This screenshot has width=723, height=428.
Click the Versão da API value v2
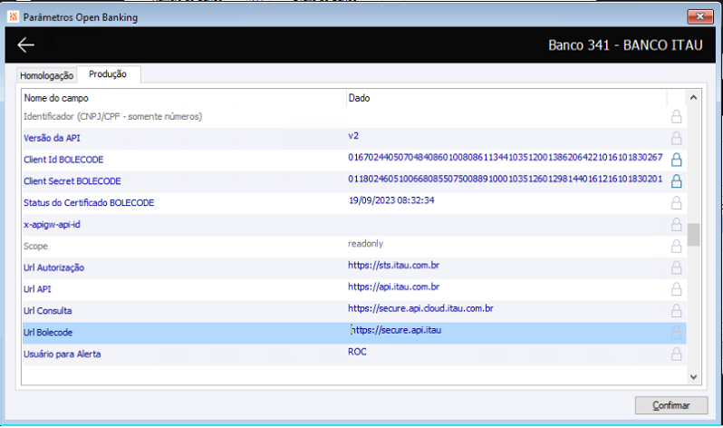353,136
